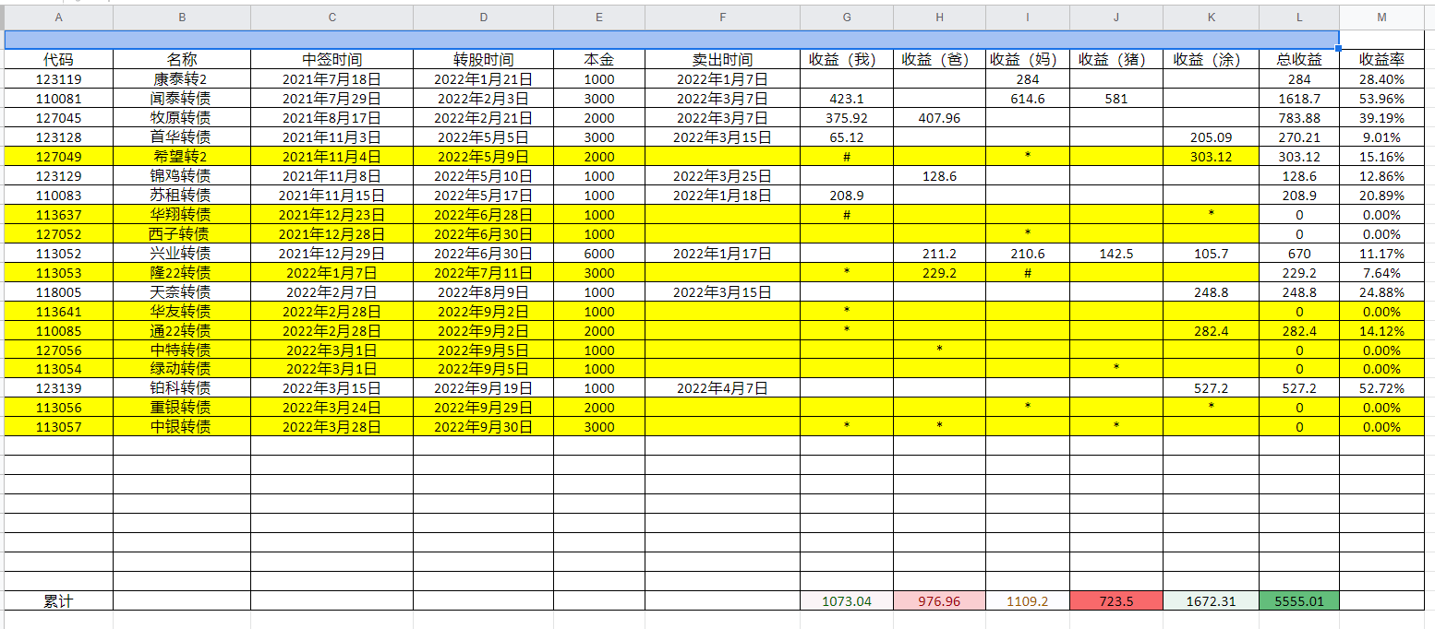1435x629 pixels.
Task: Click the 收益率 header cell
Action: (x=1381, y=60)
